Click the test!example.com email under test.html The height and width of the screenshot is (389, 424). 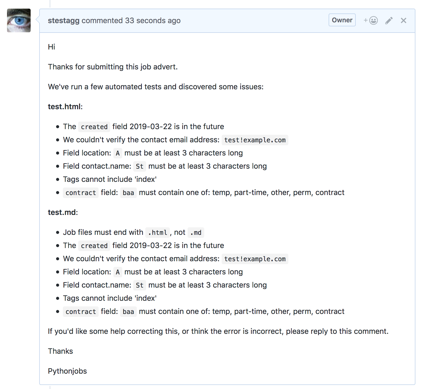[x=255, y=140]
